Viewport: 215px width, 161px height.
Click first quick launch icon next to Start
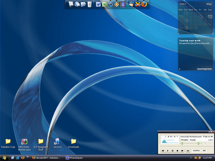click(x=13, y=158)
